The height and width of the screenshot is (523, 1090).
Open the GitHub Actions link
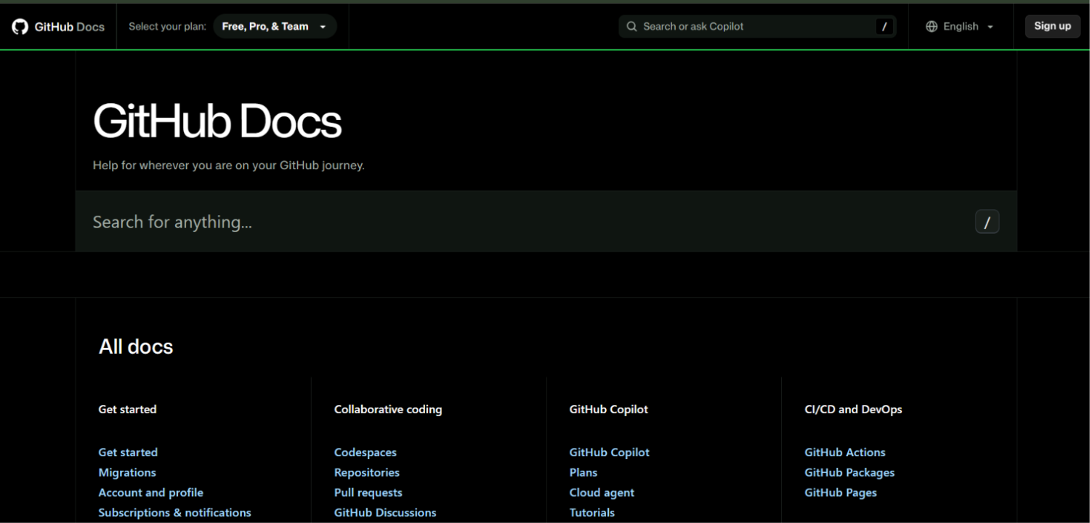(845, 453)
